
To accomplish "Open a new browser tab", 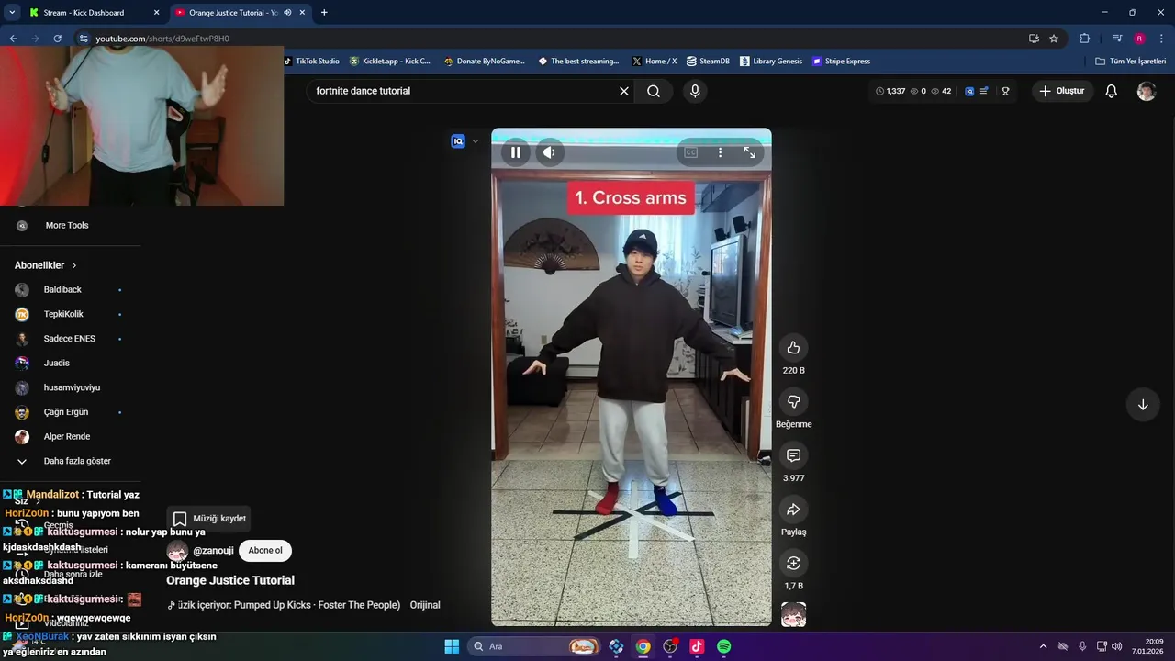I will [x=324, y=13].
